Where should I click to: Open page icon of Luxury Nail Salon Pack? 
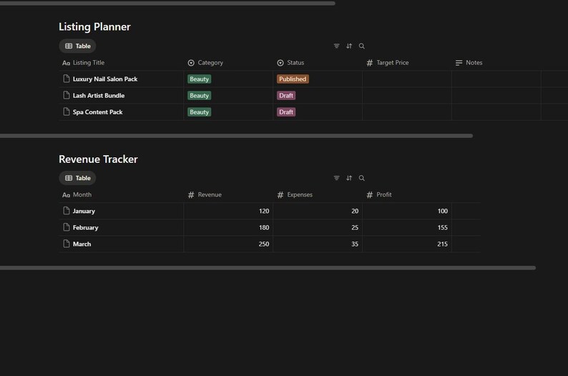67,79
